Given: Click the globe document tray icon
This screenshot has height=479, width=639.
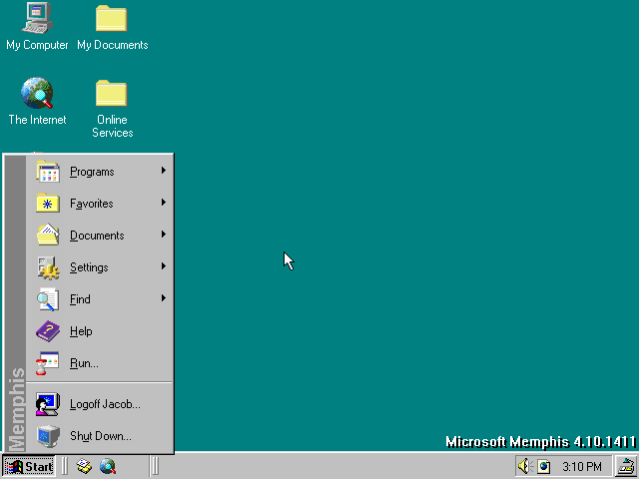Looking at the screenshot, I should (543, 466).
